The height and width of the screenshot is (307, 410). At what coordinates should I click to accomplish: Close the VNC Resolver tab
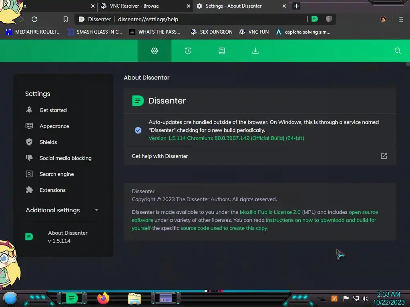pyautogui.click(x=188, y=6)
